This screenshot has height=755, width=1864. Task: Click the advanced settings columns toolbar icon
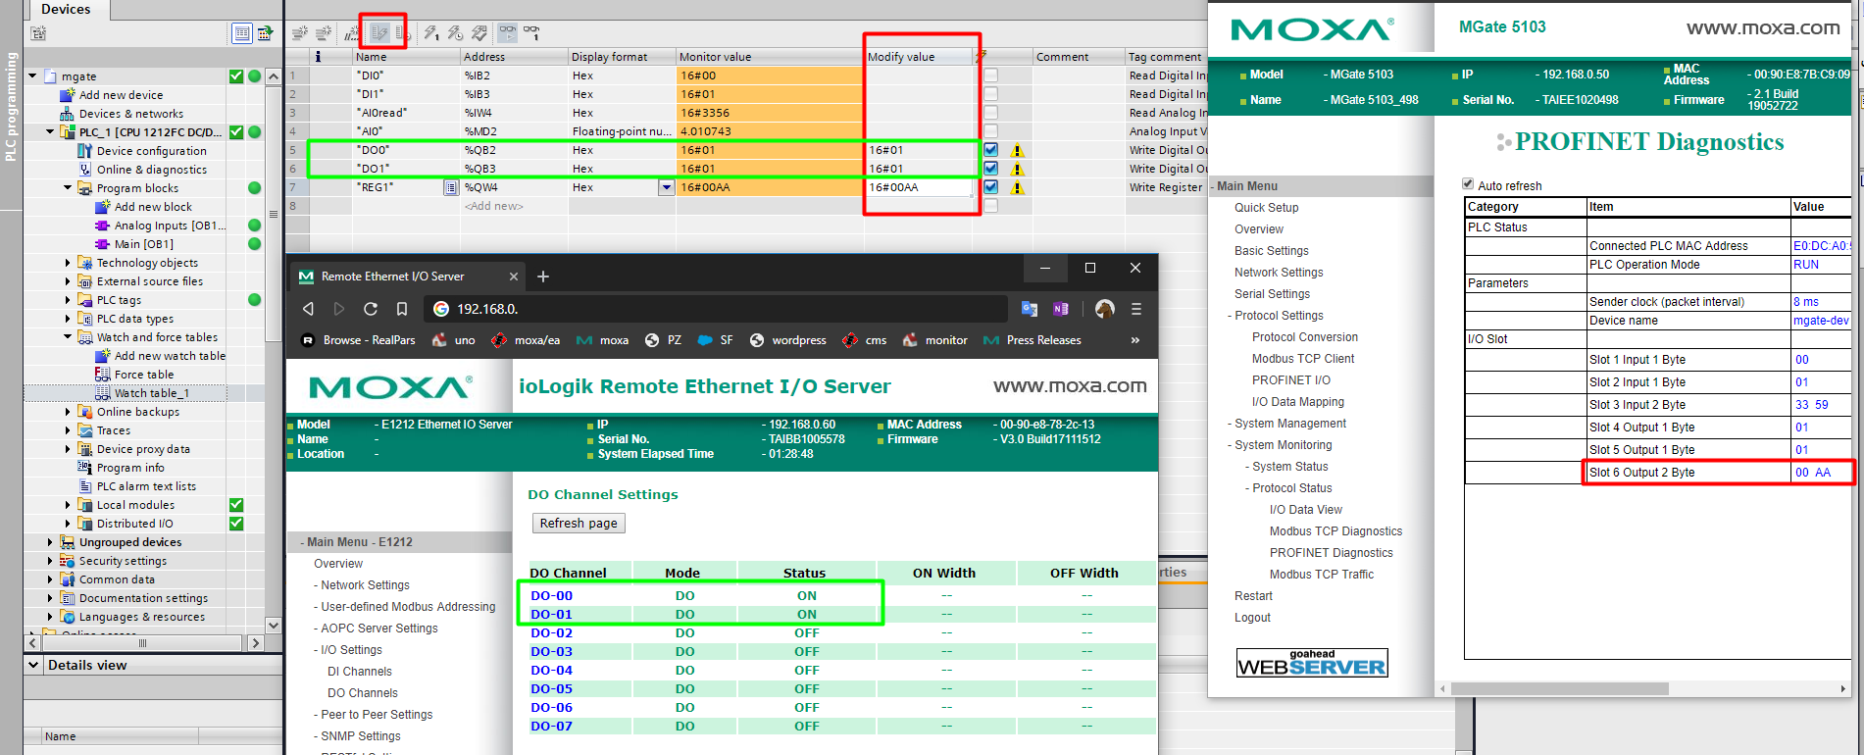click(x=401, y=33)
